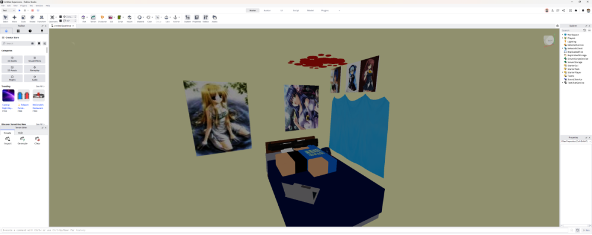Open the Terrain editor tool
This screenshot has width=592, height=235.
pyautogui.click(x=94, y=19)
